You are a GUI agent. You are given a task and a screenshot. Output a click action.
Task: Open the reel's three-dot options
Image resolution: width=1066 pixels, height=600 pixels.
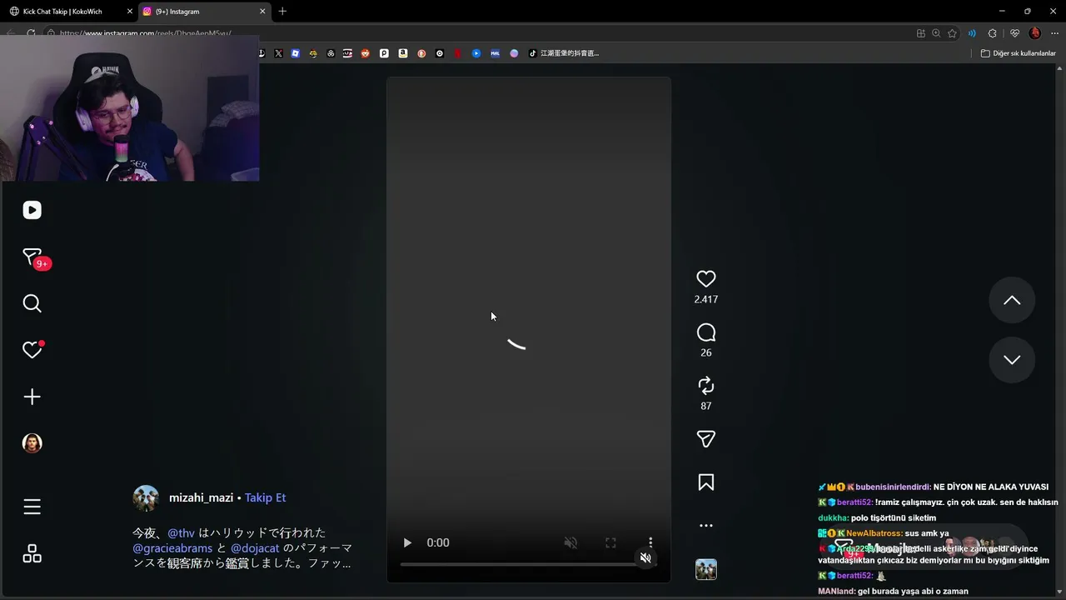click(705, 526)
